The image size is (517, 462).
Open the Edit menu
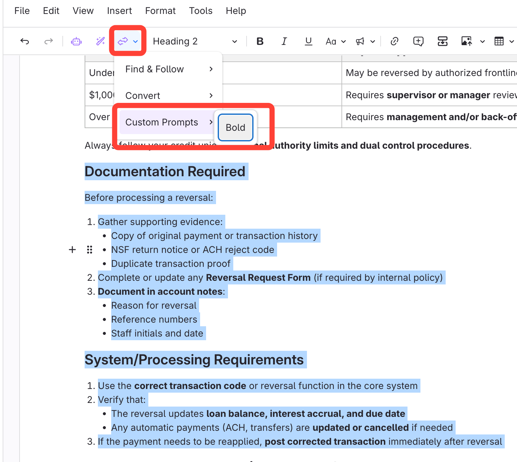click(51, 11)
